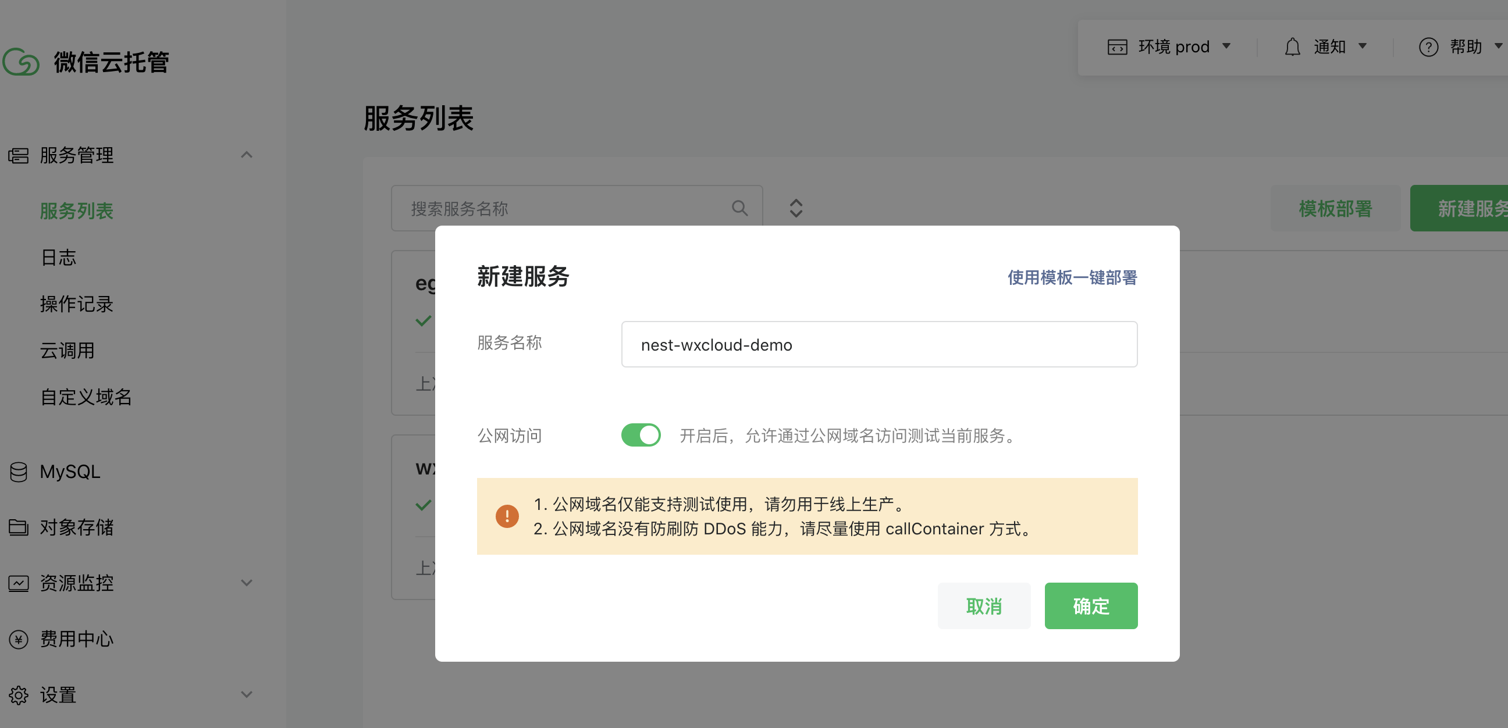1508x728 pixels.
Task: Open 云调用 in the sidebar
Action: coord(67,351)
